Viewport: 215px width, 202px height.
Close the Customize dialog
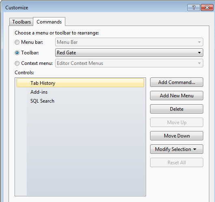[x=207, y=7]
